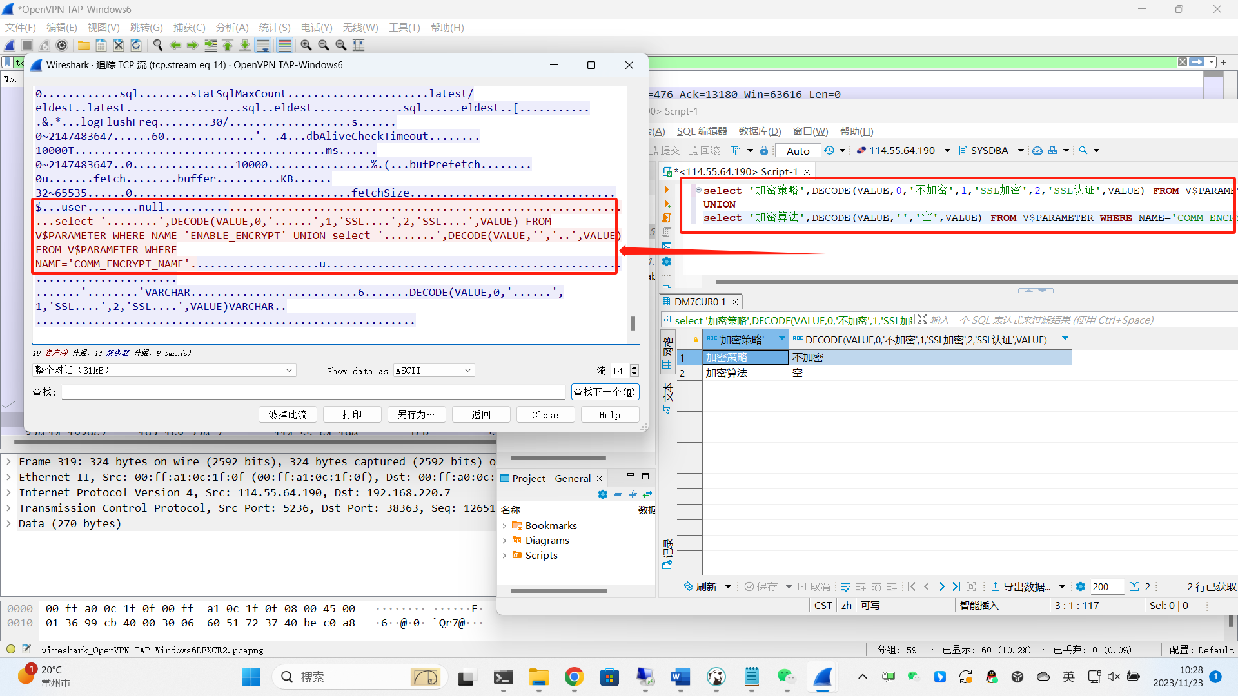Jump to first packet icon

coord(228,45)
